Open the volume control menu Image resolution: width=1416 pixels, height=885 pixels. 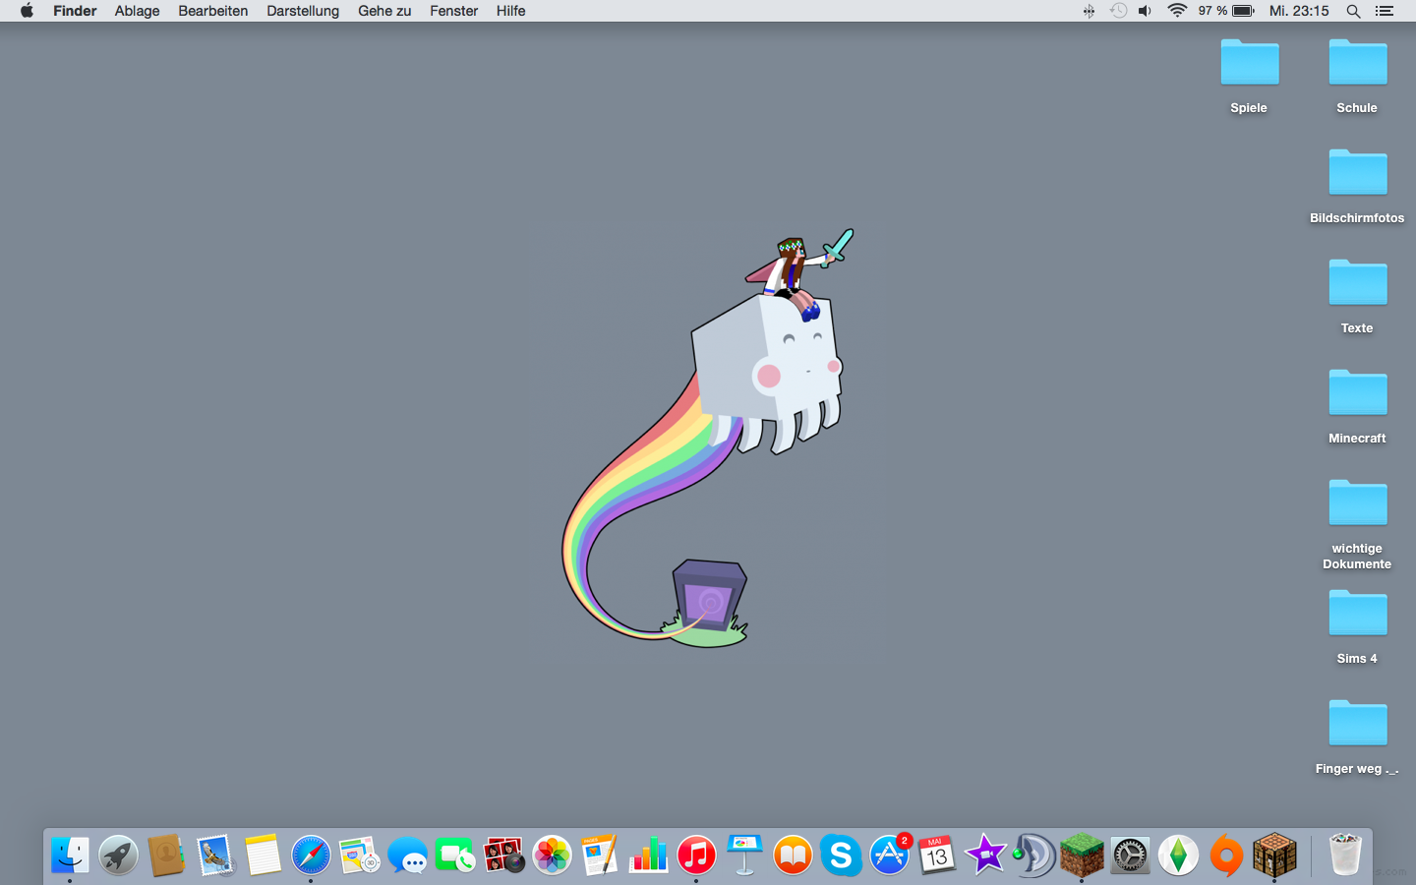1145,11
